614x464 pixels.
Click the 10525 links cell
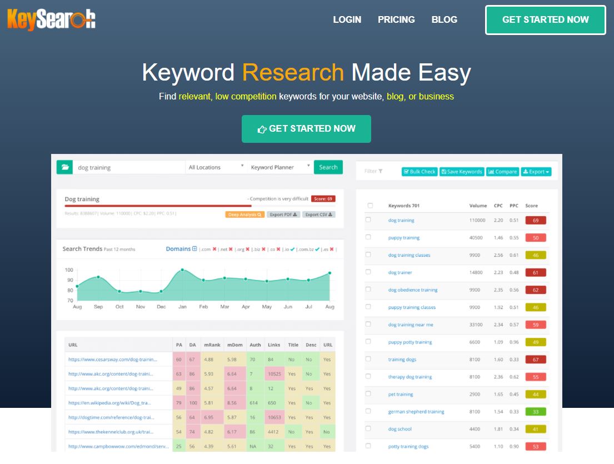[x=274, y=374]
